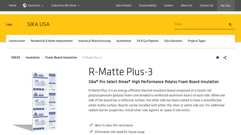
Task: Click the SIKA USA site title
Action: [38, 24]
